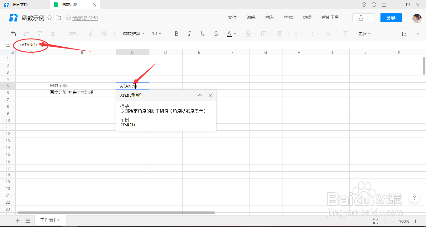Click the refresh icon in title bar
Screen dimensions: 426x227
pos(374,5)
